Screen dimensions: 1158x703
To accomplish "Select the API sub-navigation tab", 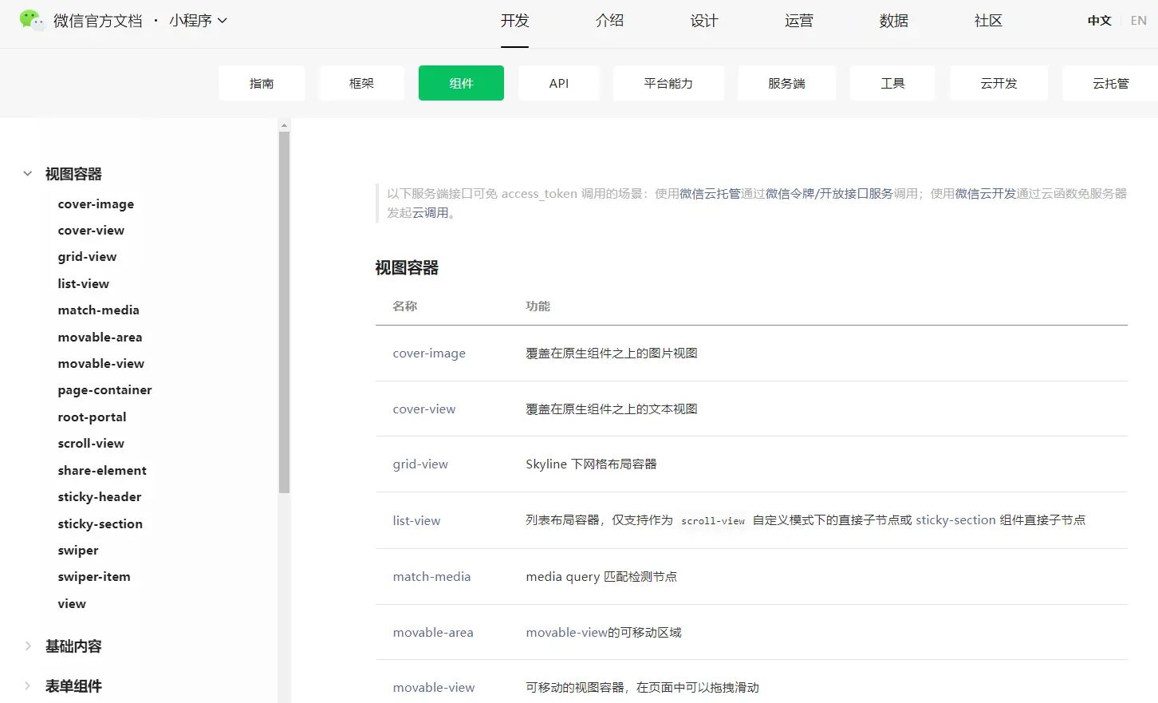I will pos(558,83).
